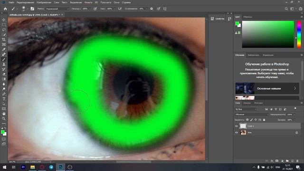The height and width of the screenshot is (171, 304).
Task: Hide the bottom photo layer eye
Action: (237, 133)
